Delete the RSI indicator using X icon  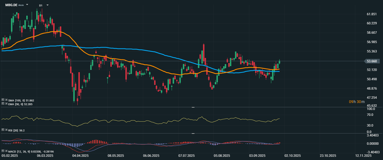(6, 130)
